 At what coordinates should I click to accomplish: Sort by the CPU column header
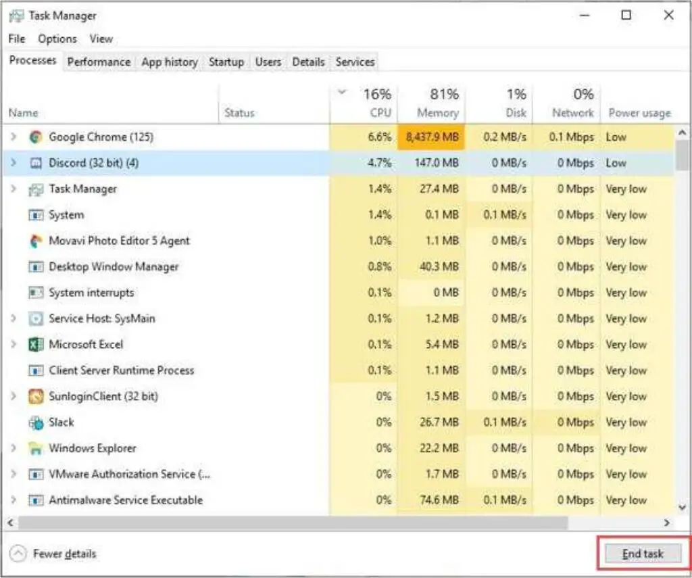[364, 103]
